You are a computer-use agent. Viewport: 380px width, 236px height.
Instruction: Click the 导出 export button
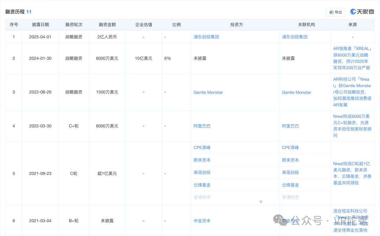click(x=335, y=12)
